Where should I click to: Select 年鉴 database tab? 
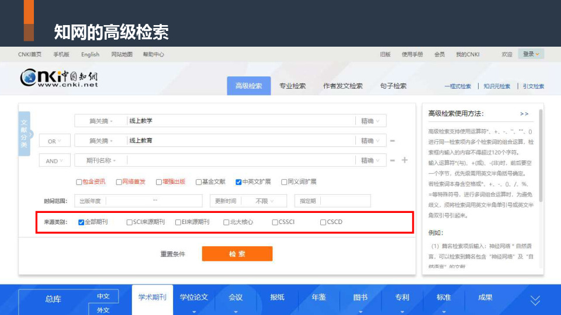click(319, 297)
